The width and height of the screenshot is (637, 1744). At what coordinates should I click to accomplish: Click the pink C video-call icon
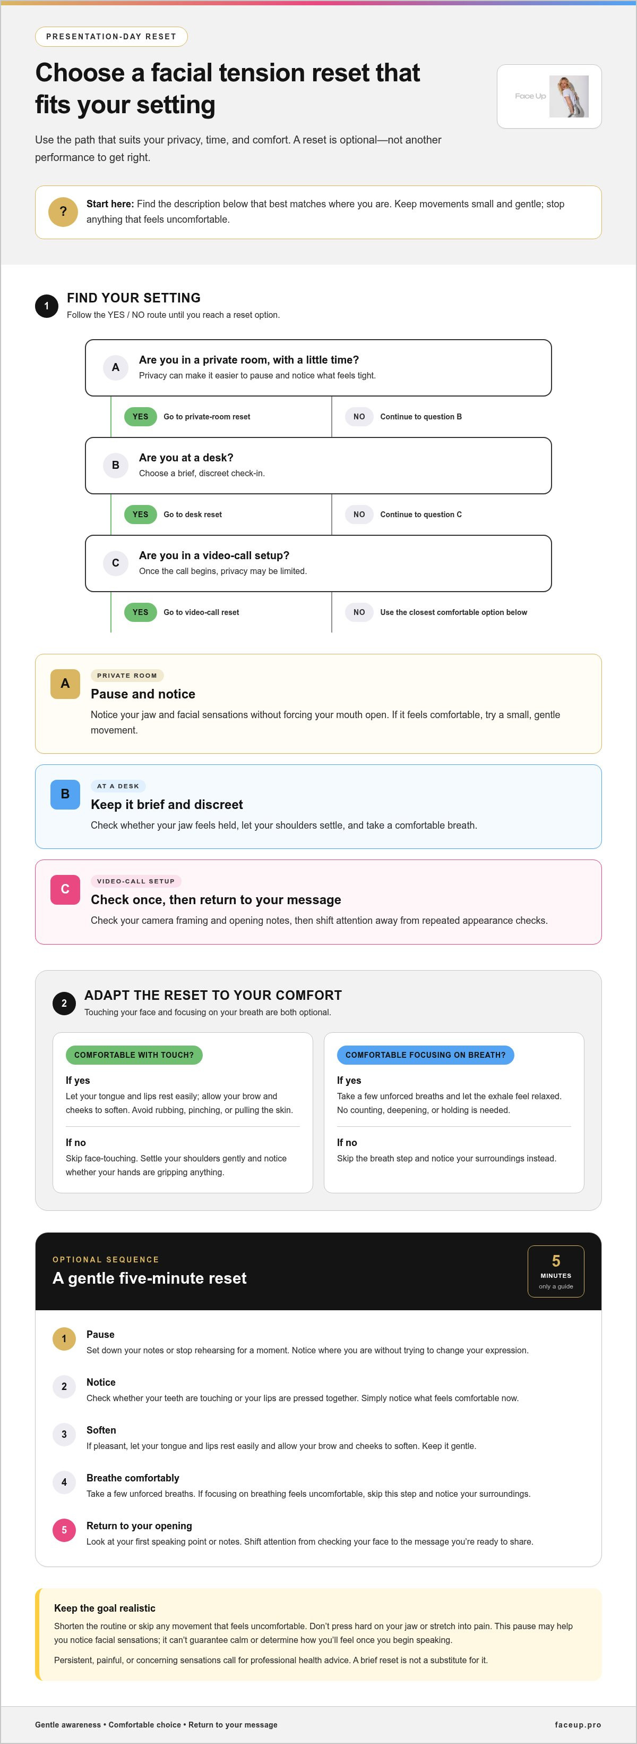tap(65, 890)
